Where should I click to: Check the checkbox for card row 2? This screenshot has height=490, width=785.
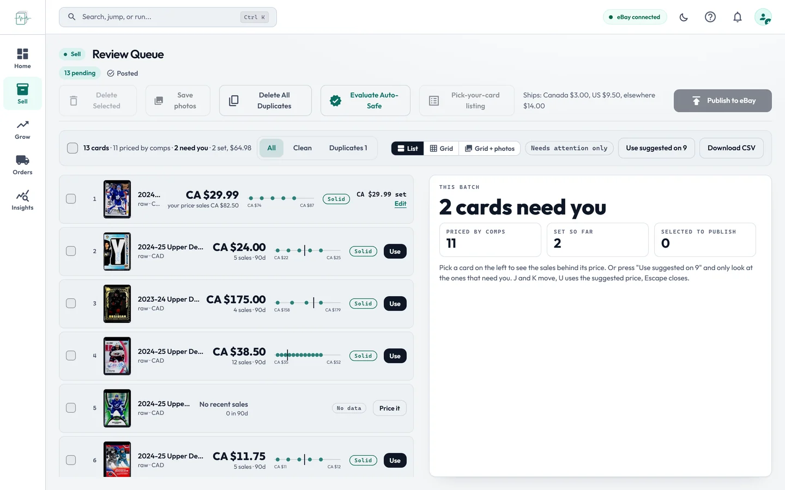click(71, 251)
